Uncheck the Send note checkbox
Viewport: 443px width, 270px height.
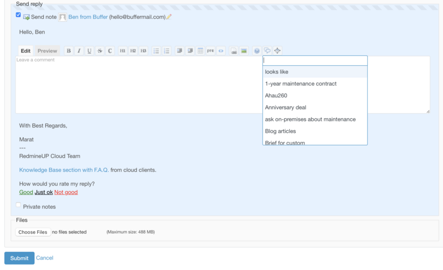tap(18, 15)
